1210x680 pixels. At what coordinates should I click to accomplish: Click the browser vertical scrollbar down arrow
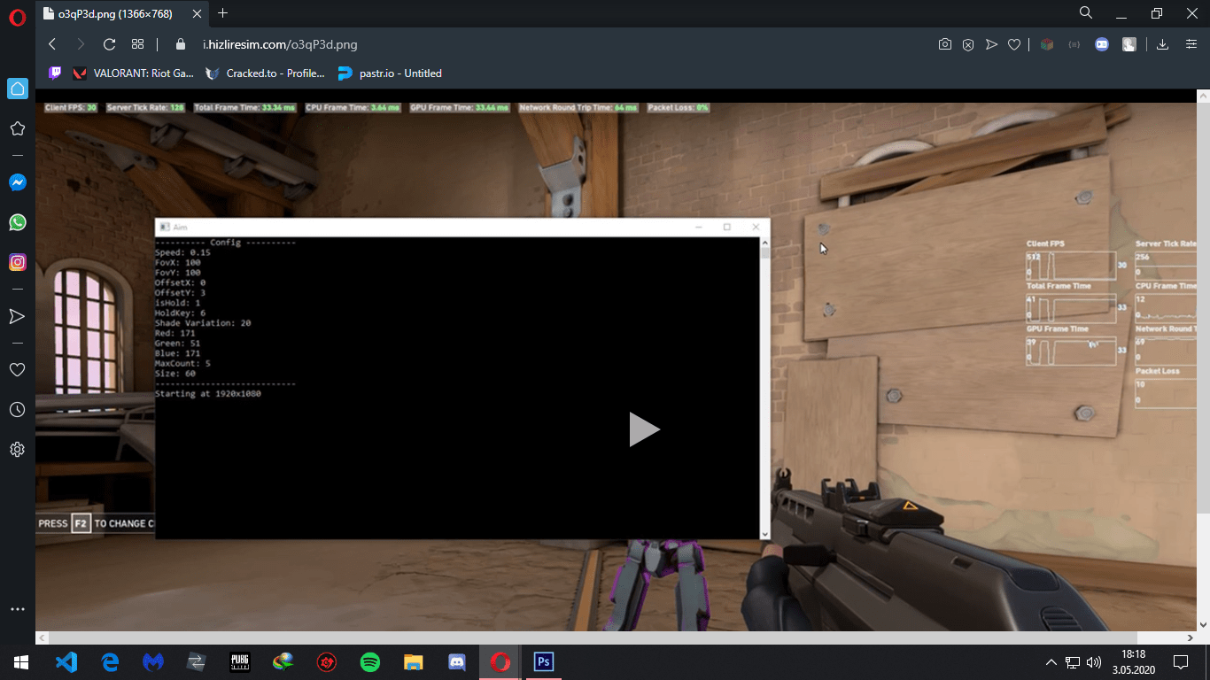(x=1203, y=625)
